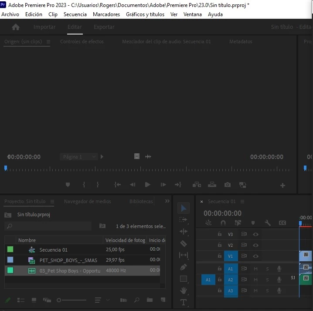
Task: Open the Archivo menu
Action: [x=10, y=14]
